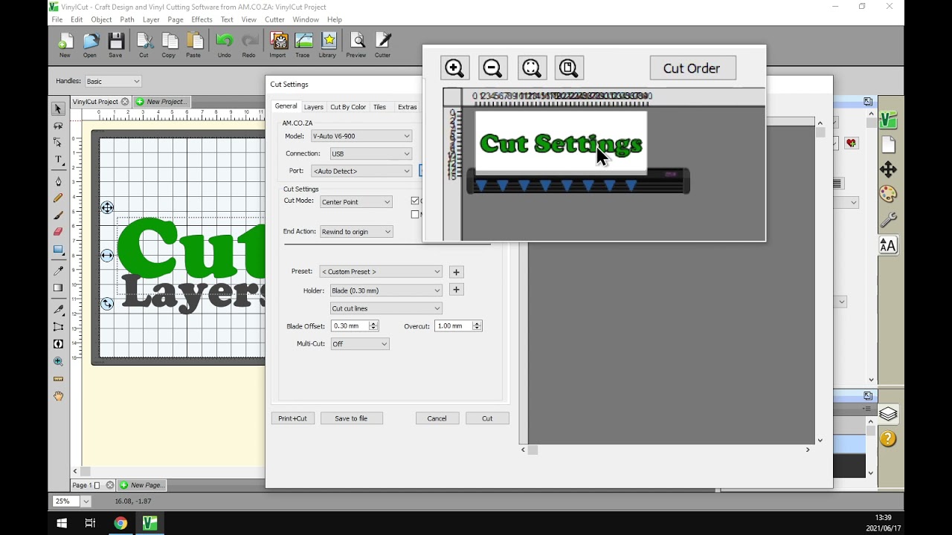Open the Trace tool from toolbar
Viewport: 952px width, 535px height.
coord(303,45)
